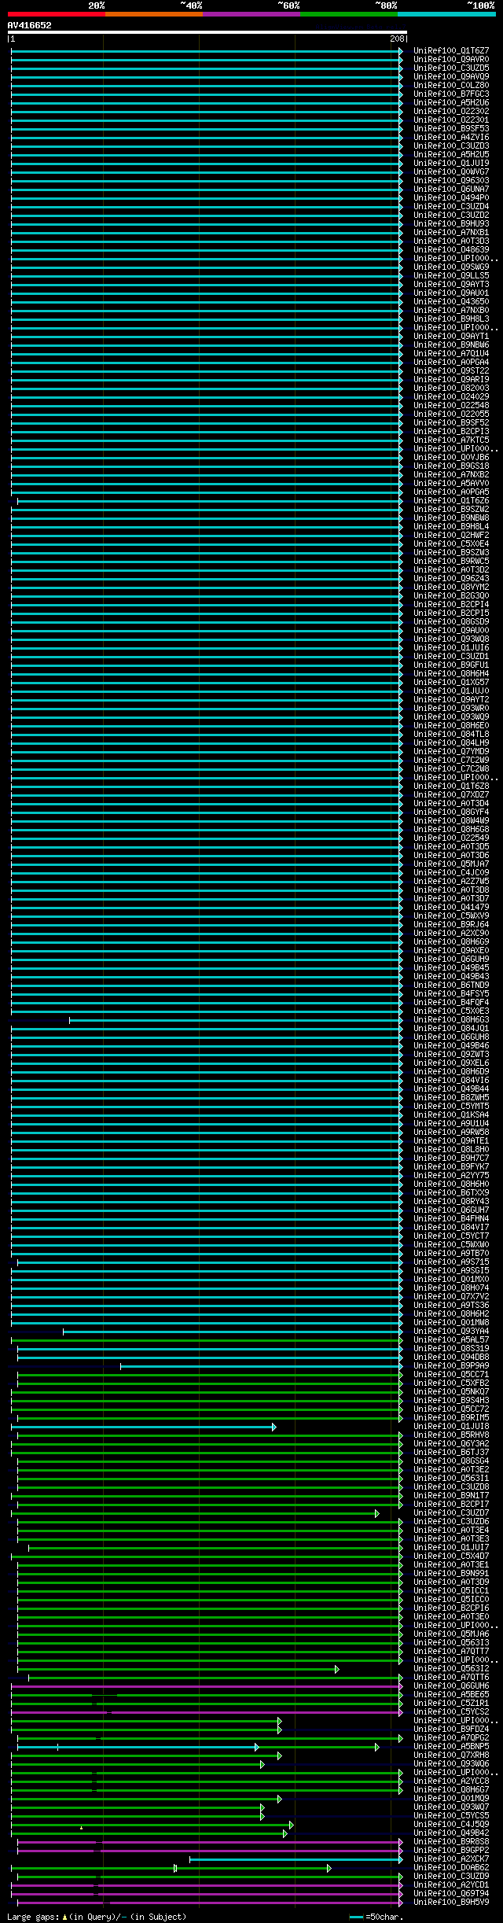
Task: Select hit label UniRef100_B4FSY5
Action: pyautogui.click(x=451, y=993)
